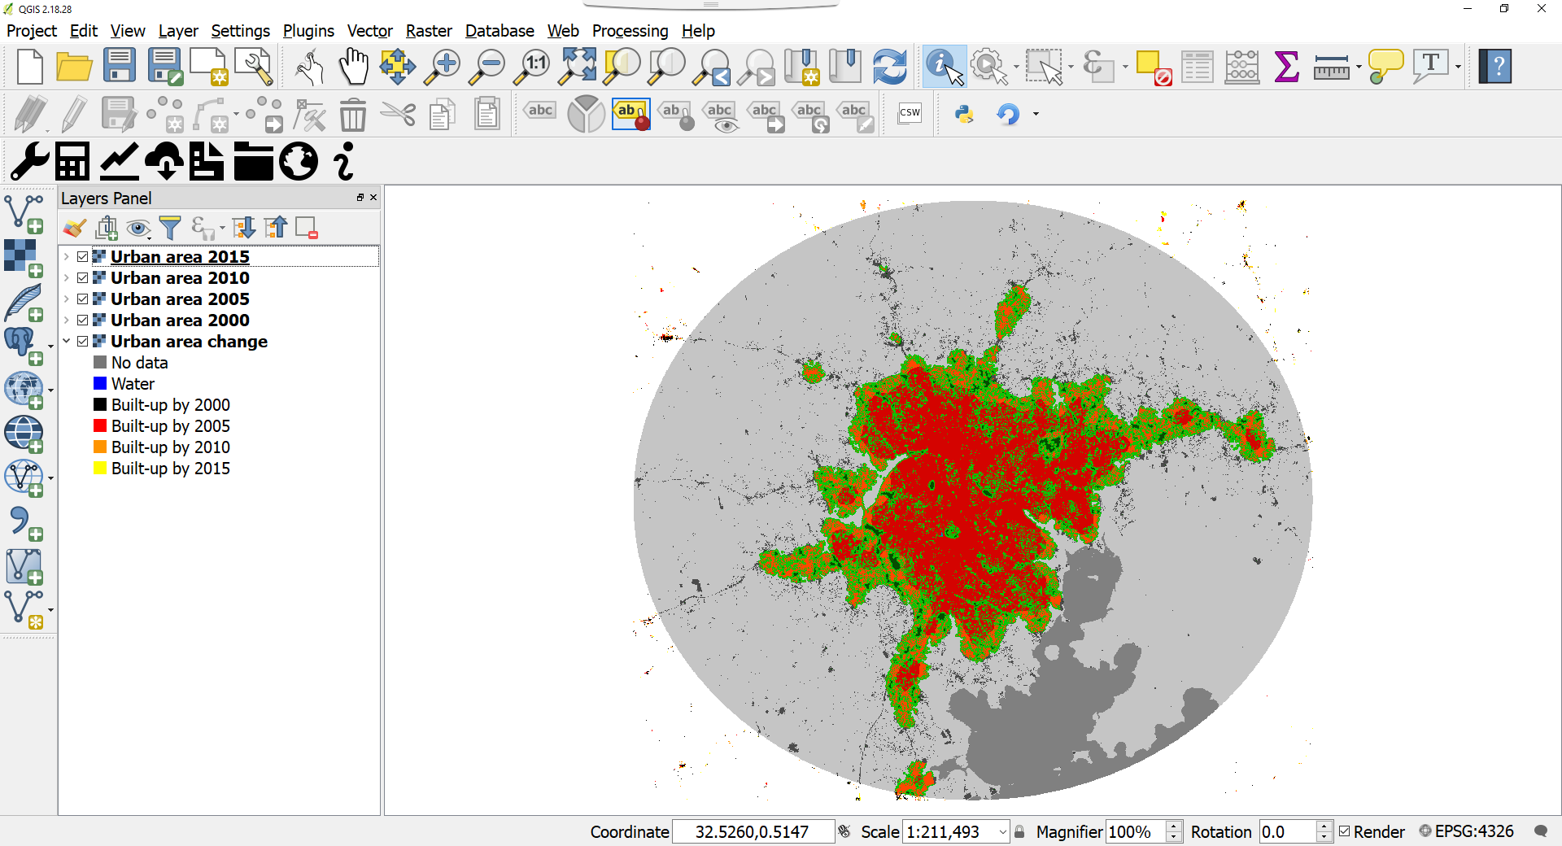Hide the Urban area 2010 layer
The height and width of the screenshot is (846, 1562).
(x=83, y=278)
